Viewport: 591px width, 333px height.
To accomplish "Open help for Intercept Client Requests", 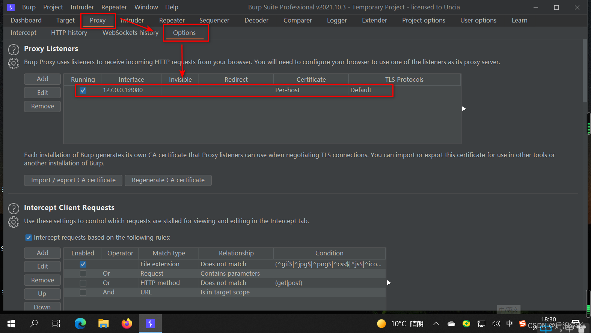I will point(14,208).
